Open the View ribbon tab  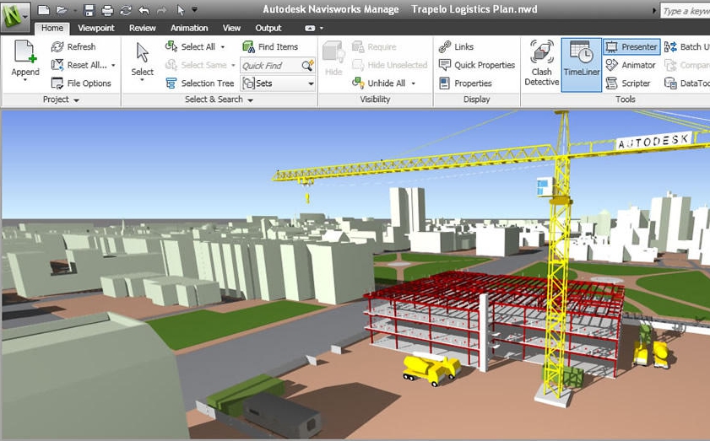tap(231, 28)
